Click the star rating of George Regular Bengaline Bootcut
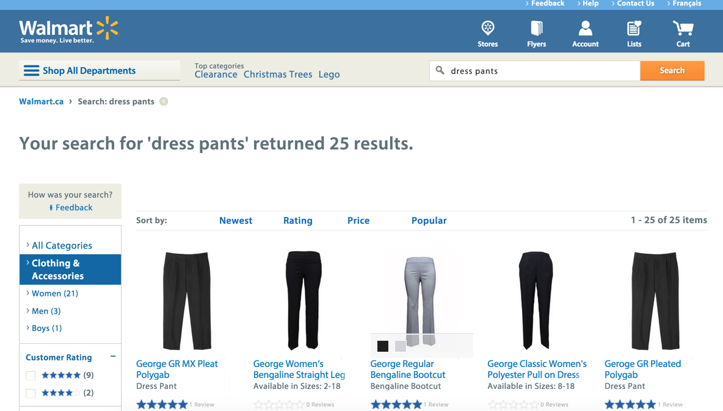Image resolution: width=723 pixels, height=411 pixels. coord(396,404)
